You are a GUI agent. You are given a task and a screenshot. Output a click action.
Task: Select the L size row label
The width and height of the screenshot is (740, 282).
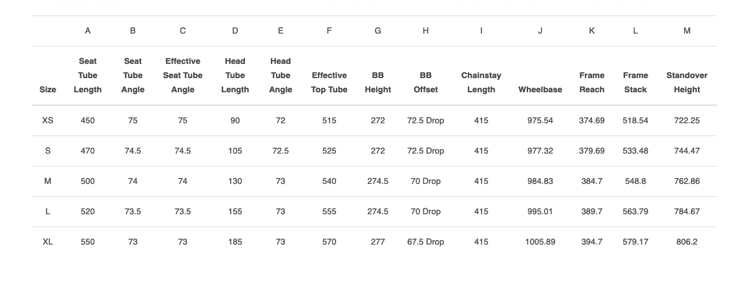pyautogui.click(x=48, y=212)
